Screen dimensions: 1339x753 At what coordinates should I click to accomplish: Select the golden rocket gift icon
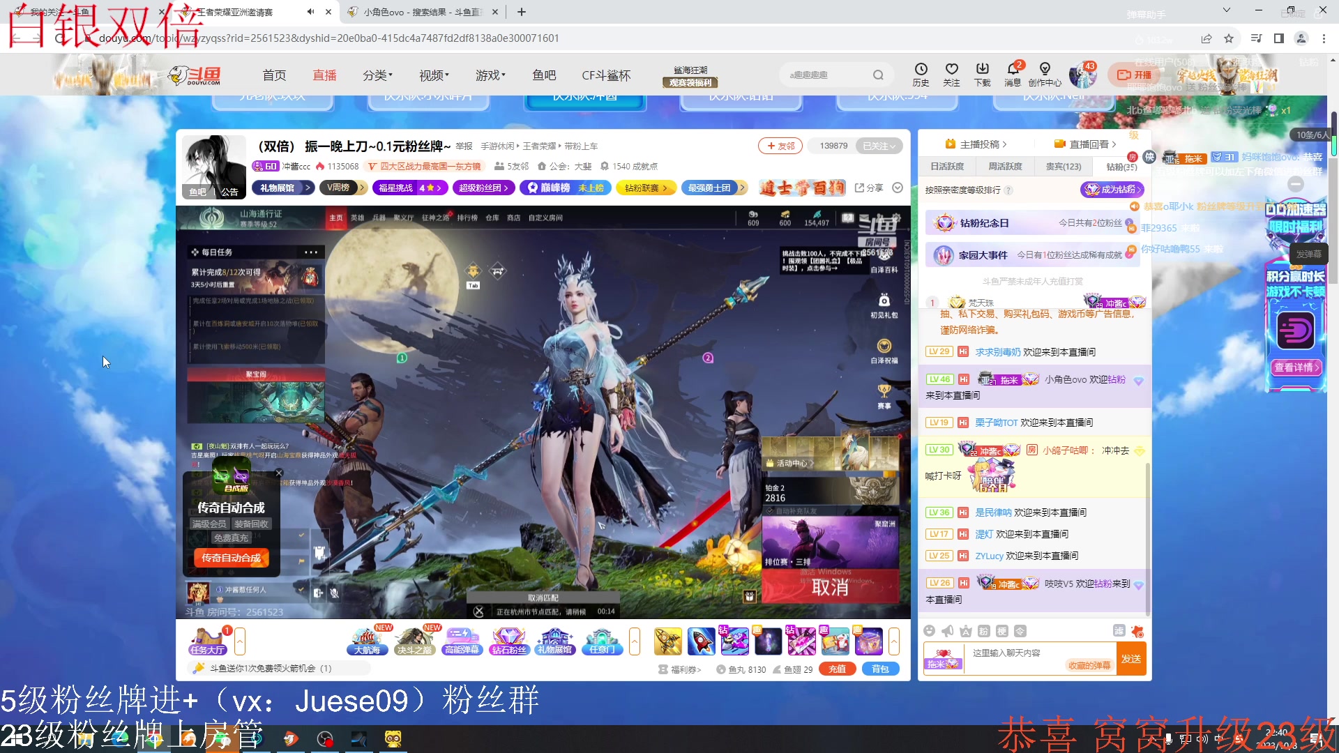click(x=667, y=641)
